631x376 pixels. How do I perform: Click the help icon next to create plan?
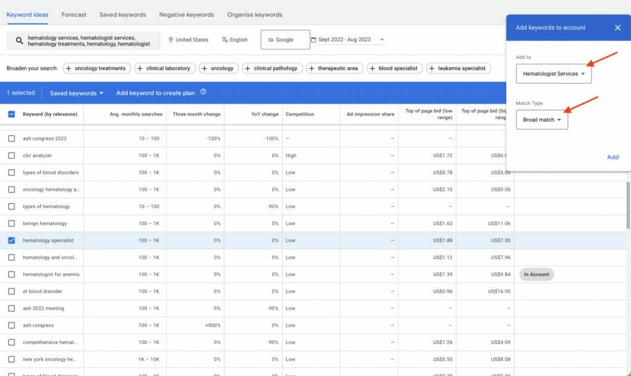point(203,92)
